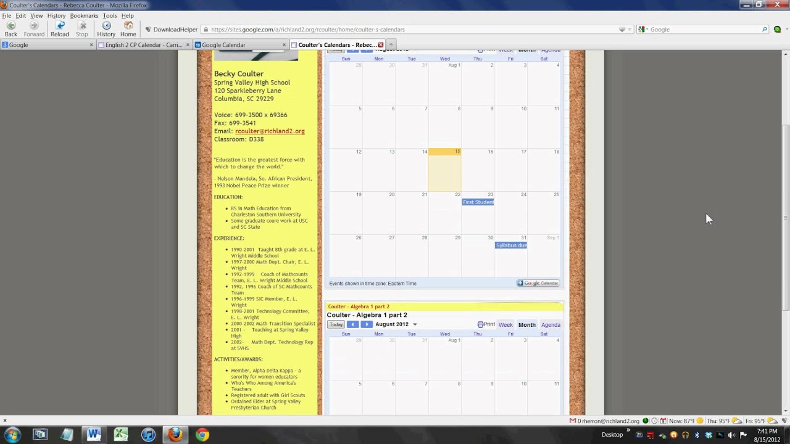Screen dimensions: 790x444
Task: Switch Algebra calendar to Week view
Action: 505,324
